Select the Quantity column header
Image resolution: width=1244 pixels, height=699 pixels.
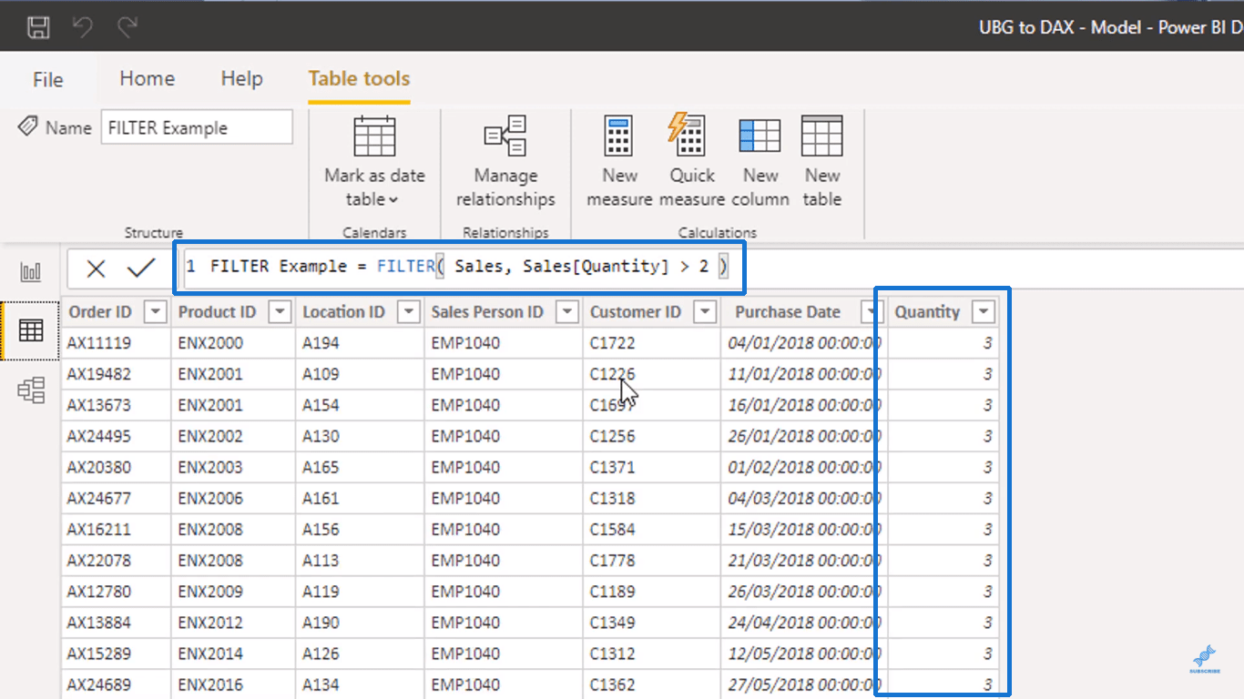pos(927,312)
